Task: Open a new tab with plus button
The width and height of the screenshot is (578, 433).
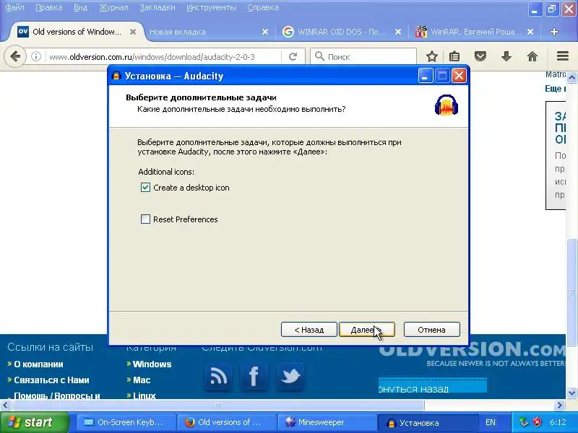Action: tap(553, 32)
